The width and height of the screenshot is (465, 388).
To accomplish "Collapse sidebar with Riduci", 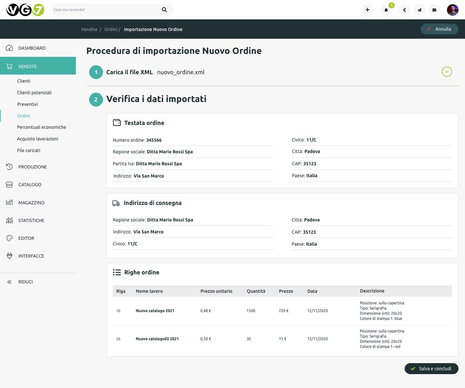I will click(25, 282).
